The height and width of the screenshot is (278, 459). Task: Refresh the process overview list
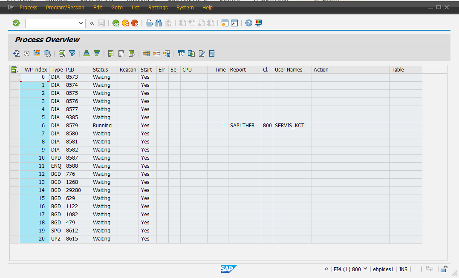pyautogui.click(x=17, y=54)
